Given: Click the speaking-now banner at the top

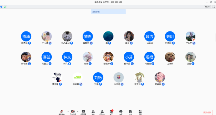Looking at the screenshot, I should click(x=108, y=12).
